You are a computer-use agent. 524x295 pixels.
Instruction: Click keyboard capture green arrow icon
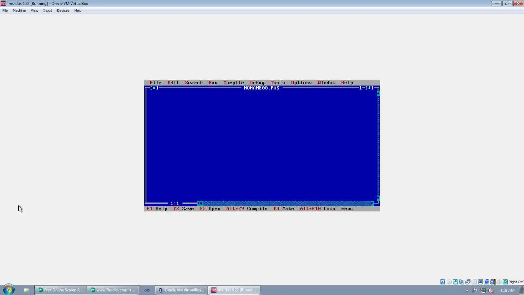505,282
